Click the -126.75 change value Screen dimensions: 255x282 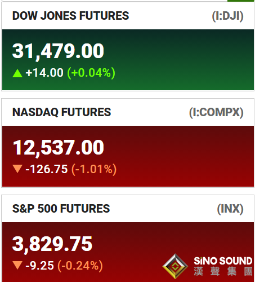[47, 169]
